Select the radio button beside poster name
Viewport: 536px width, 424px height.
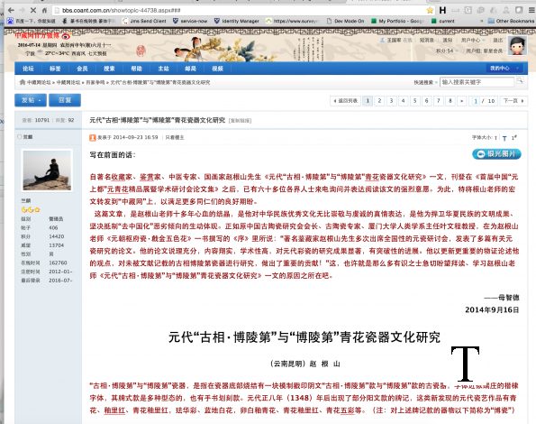point(20,136)
